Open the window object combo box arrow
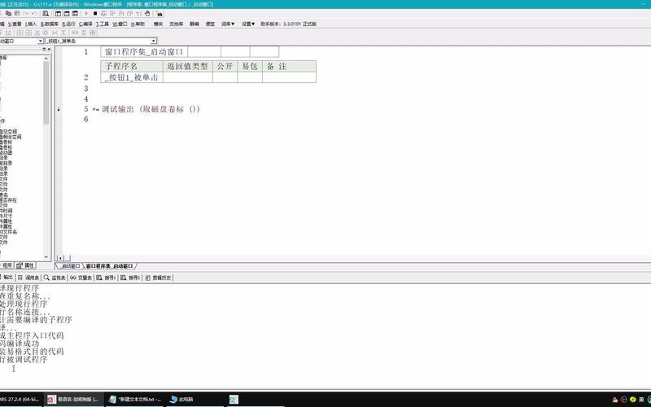The height and width of the screenshot is (407, 651). [x=40, y=42]
